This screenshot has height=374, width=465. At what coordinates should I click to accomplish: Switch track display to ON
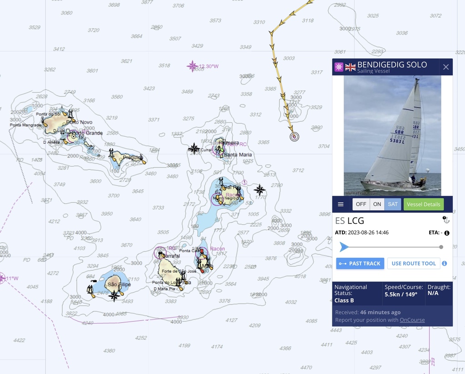point(377,204)
